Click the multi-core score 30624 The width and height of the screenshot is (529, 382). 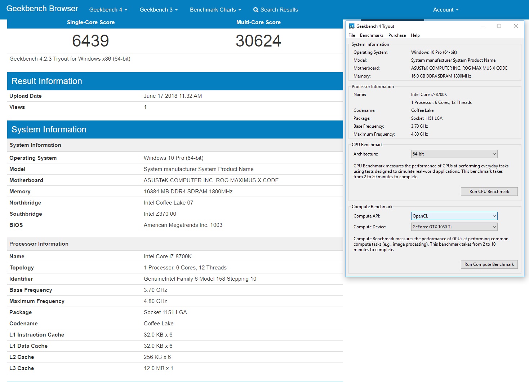(258, 41)
